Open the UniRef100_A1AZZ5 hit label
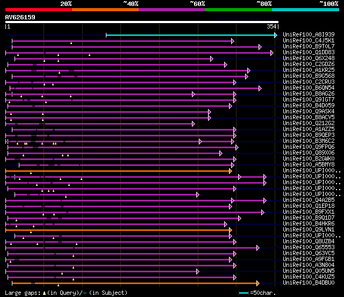The height and width of the screenshot is (297, 344). pyautogui.click(x=309, y=129)
